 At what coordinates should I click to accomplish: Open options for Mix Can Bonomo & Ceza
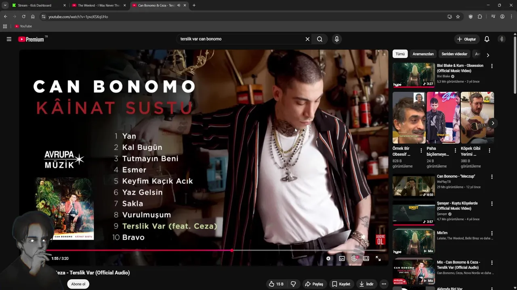coord(492,263)
